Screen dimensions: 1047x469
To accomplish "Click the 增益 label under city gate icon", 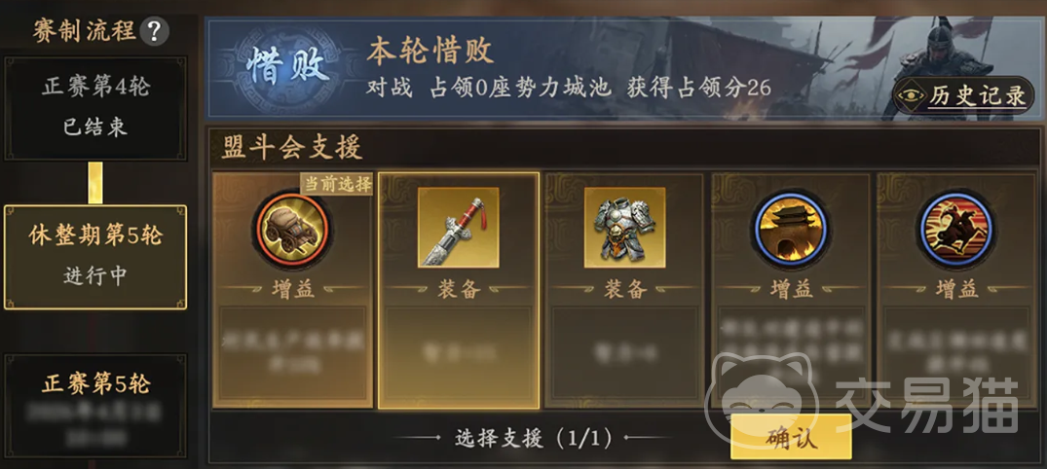I will tap(791, 289).
